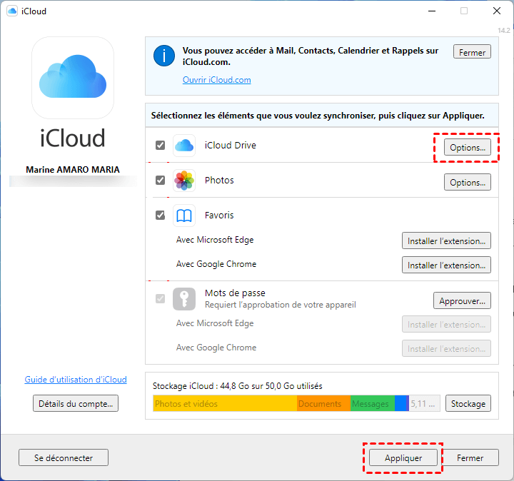Close the info banner with Fermer

click(x=472, y=52)
